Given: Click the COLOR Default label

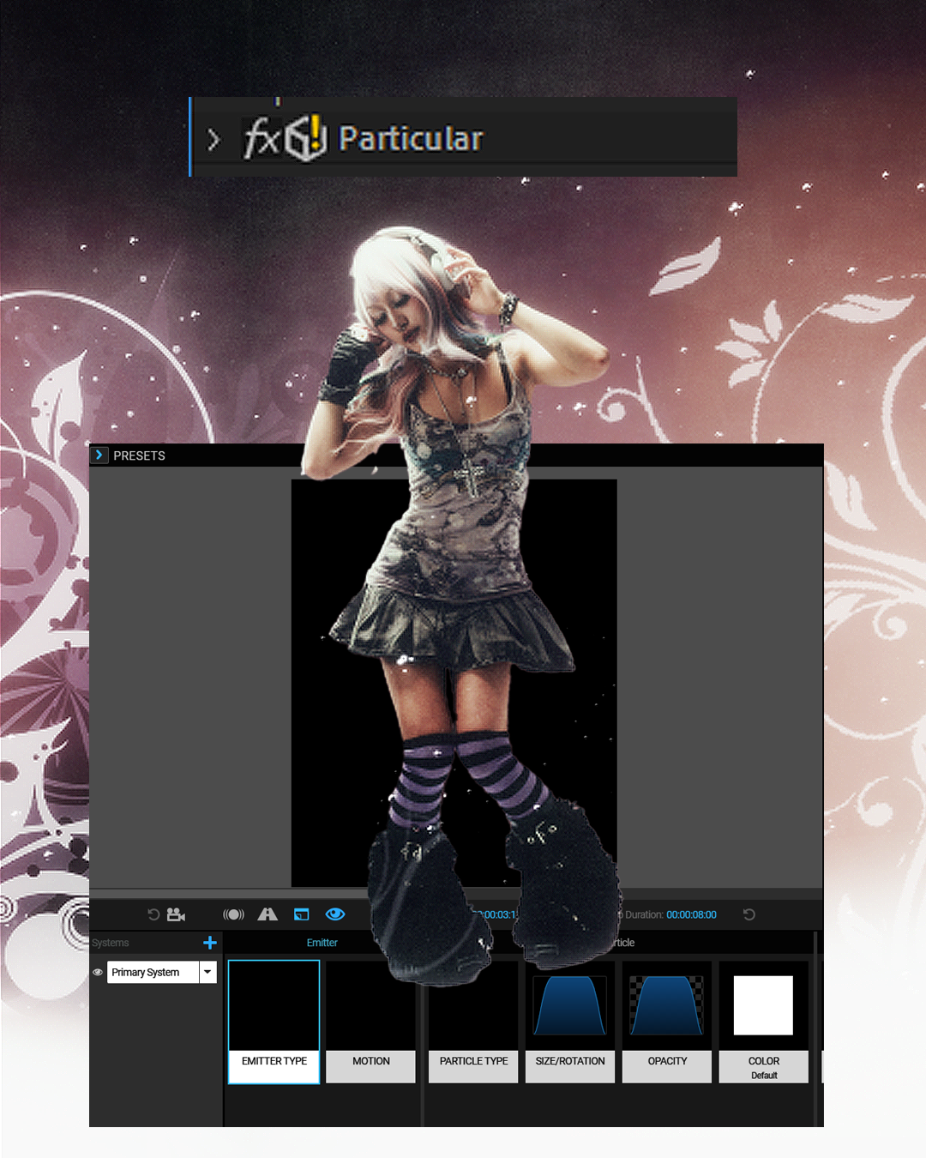Looking at the screenshot, I should [x=764, y=1076].
